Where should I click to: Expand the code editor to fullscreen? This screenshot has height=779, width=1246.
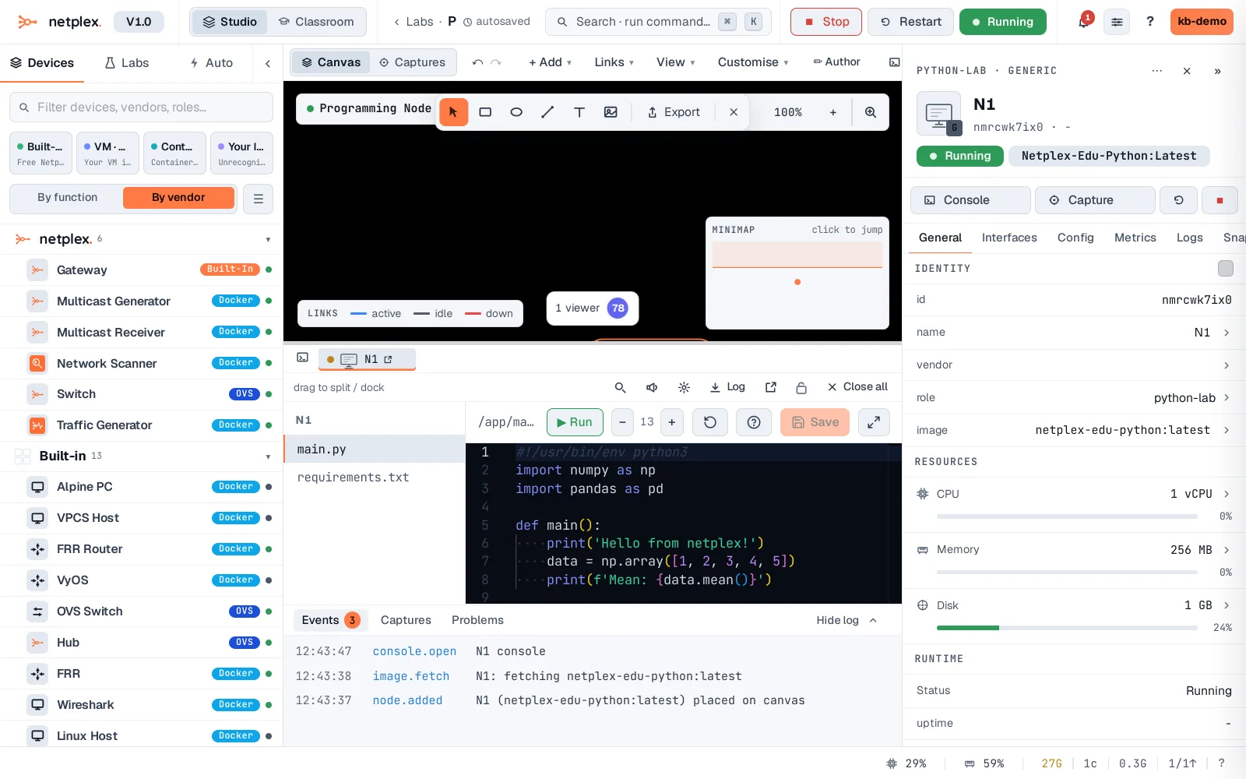click(x=874, y=422)
